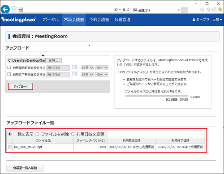Click the ファイルサイズ (KB) column header
Screen dimensions: 224x174
click(x=90, y=140)
